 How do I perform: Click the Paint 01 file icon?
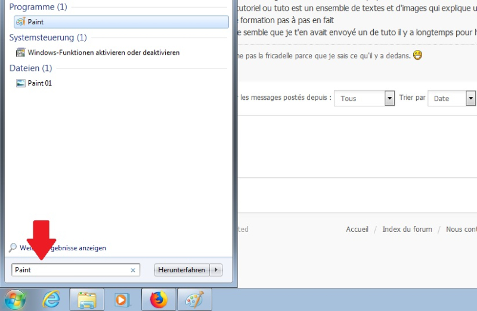pos(20,83)
